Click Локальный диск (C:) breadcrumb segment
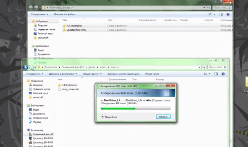Screen dimensions: 248x147 click(73, 67)
